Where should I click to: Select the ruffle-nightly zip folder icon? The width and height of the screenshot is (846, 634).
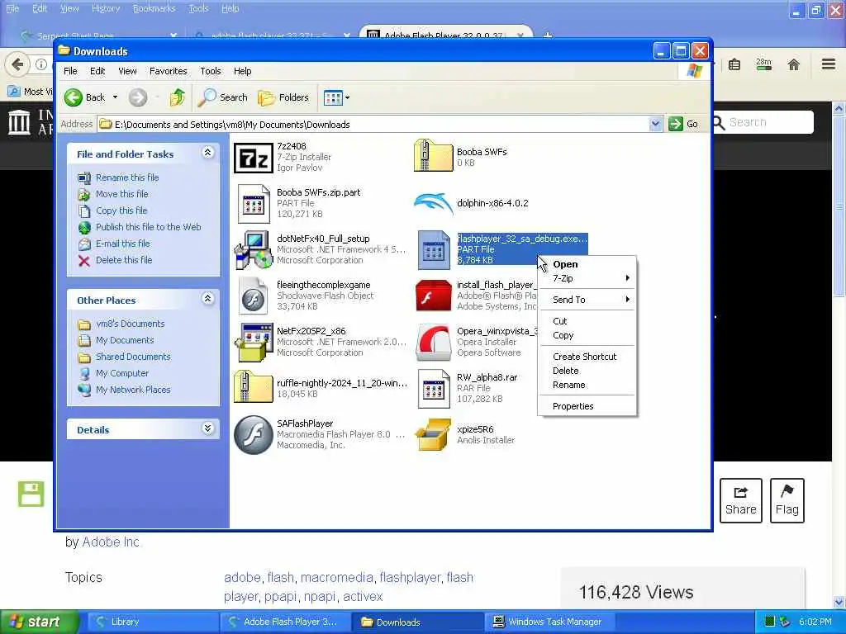coord(254,387)
